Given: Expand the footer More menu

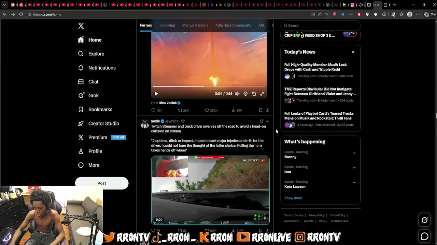Looking at the screenshot, I should click(323, 221).
